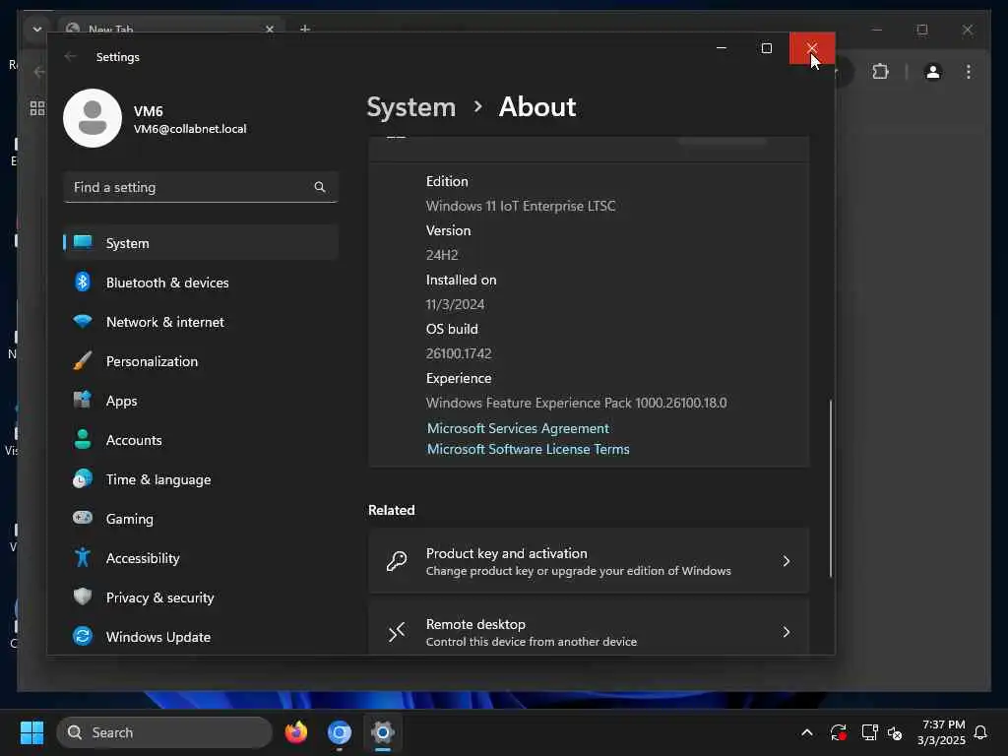
Task: Open Microsoft Services Agreement link
Action: coord(518,428)
